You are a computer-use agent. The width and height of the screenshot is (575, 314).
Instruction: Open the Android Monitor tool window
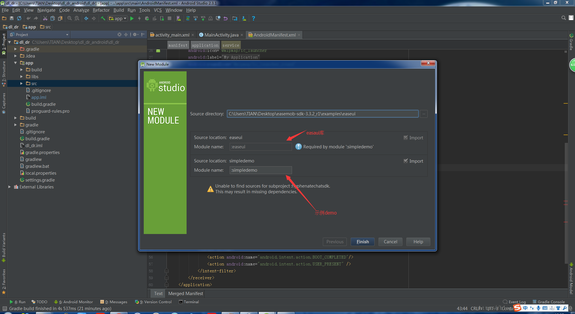[x=73, y=302]
